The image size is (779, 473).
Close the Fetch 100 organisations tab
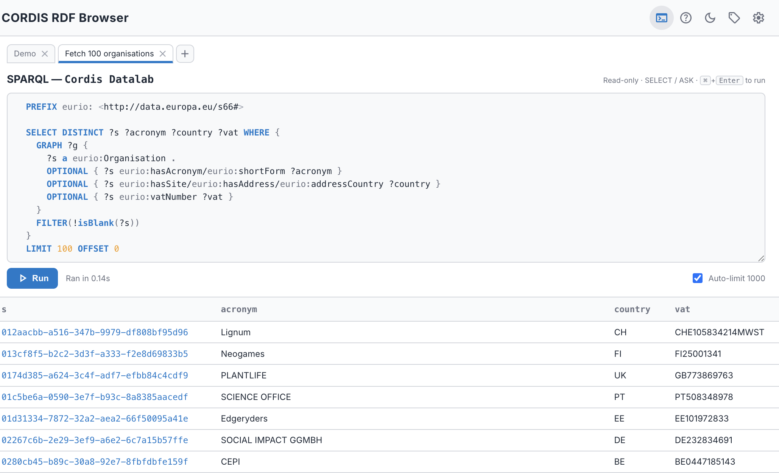click(163, 54)
